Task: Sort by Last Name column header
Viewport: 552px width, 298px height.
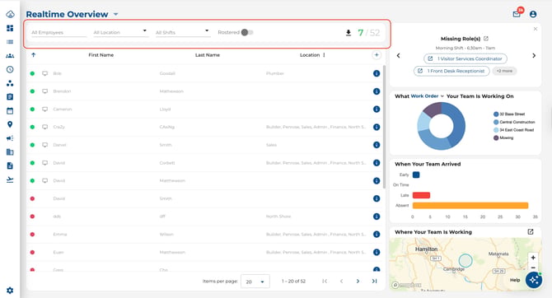Action: [208, 55]
